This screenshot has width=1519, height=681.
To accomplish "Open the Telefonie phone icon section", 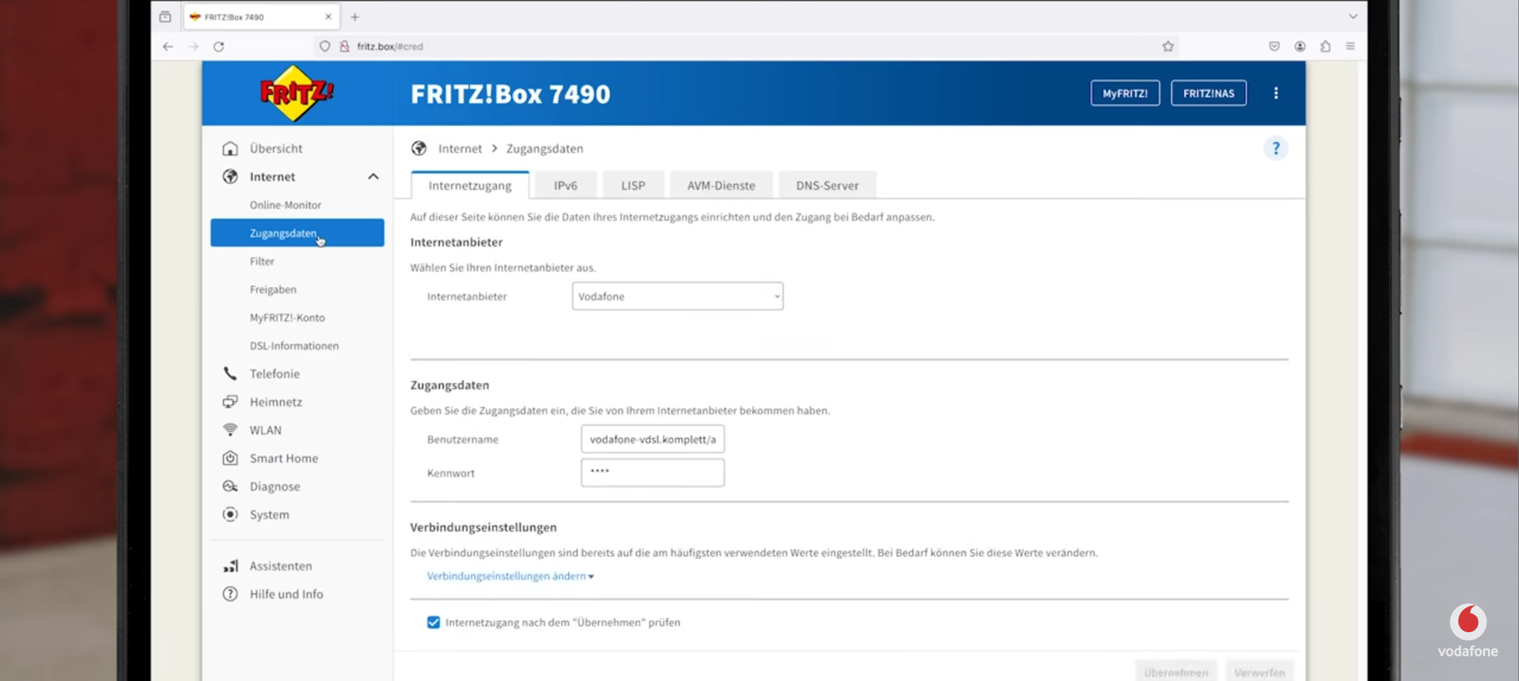I will 230,373.
